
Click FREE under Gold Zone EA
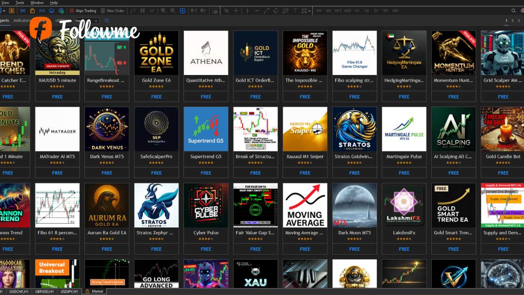coord(157,96)
